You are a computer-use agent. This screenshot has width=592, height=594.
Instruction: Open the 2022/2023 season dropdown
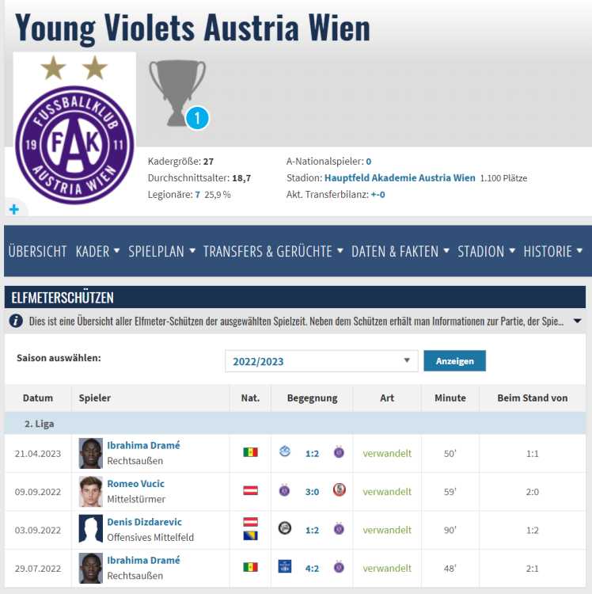pyautogui.click(x=321, y=361)
